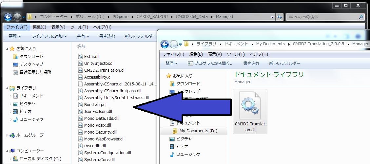Open ピクチャ library in front window
Image resolution: width=370 pixels, height=164 pixels.
coord(181,139)
